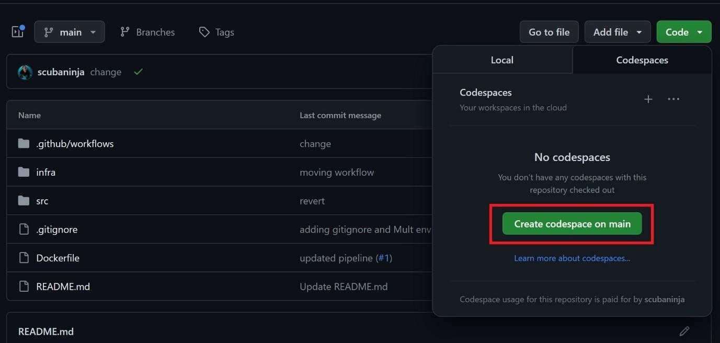Click the file tree side panel icon

[x=18, y=32]
